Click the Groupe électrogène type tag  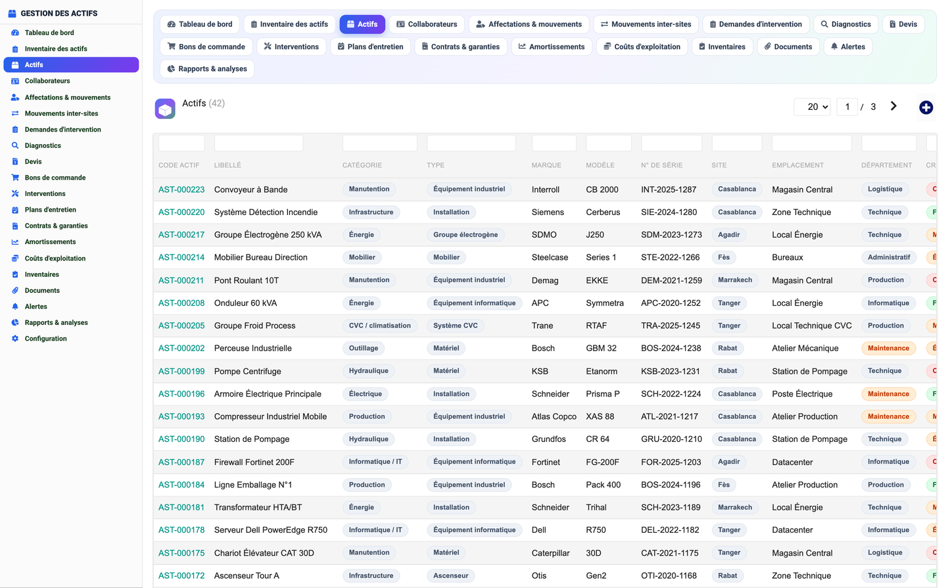(x=465, y=235)
